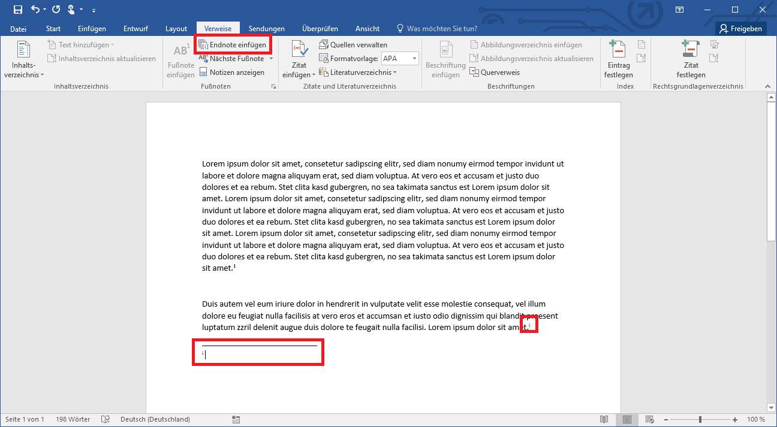Click Inhaltsverzeichnis aktualisieren
Screen dimensions: 777x427
[102, 59]
